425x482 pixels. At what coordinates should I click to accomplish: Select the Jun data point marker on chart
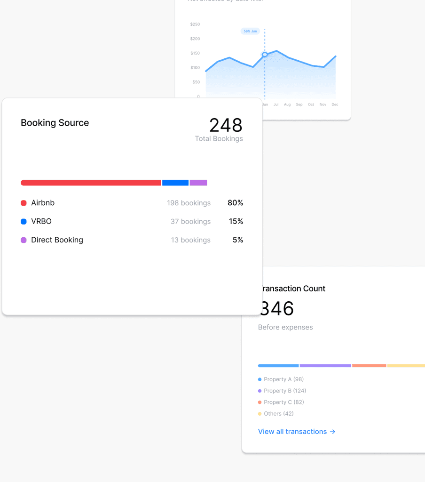click(265, 55)
